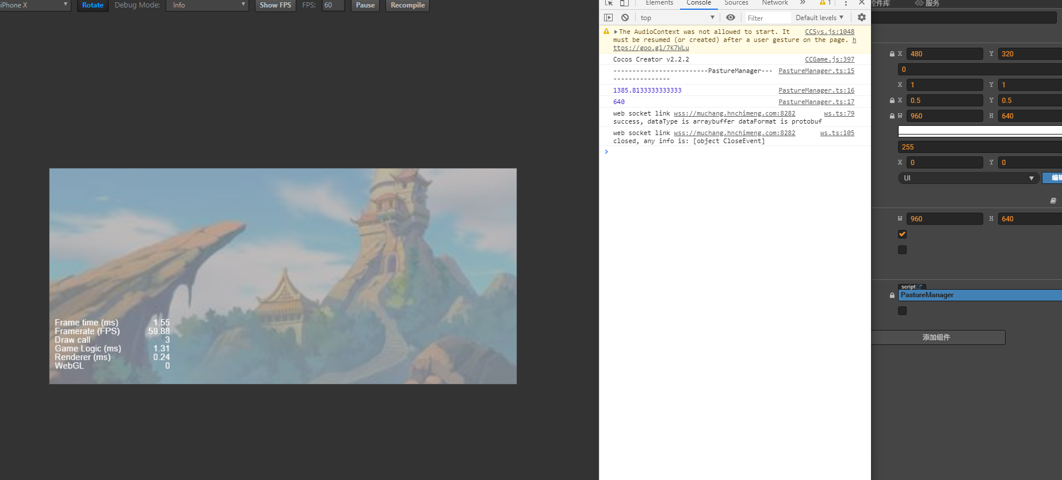
Task: Show more DevTools tabs chevron
Action: [x=803, y=3]
